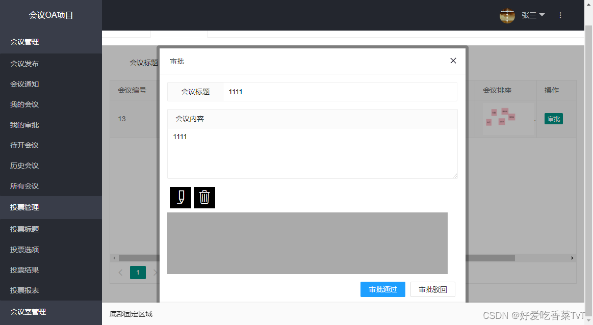Open 投票选项 in the sidebar
593x325 pixels.
51,250
